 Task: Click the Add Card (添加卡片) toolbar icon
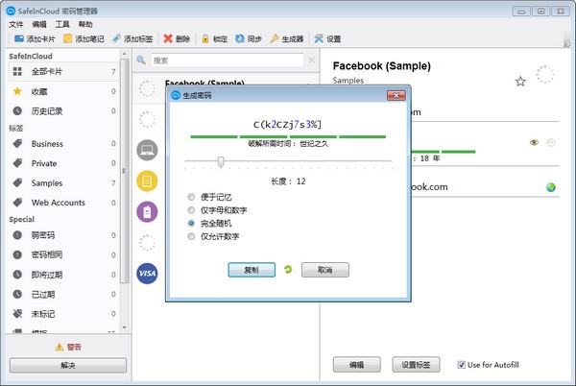pos(18,38)
